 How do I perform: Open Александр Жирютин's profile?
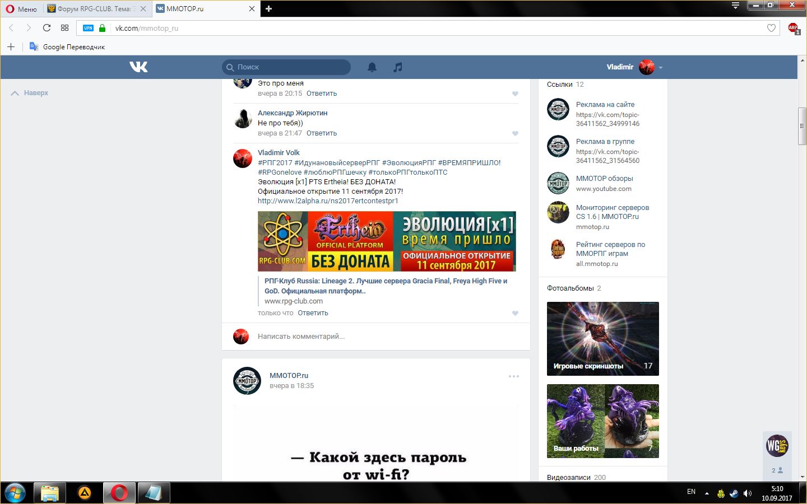[293, 113]
